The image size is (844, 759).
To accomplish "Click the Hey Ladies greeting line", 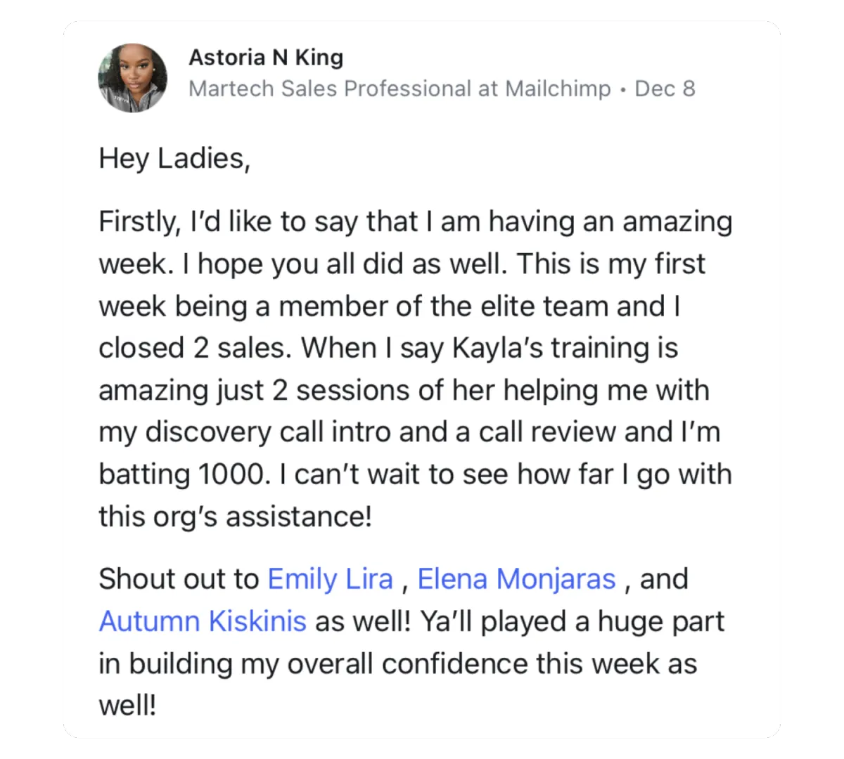I will [174, 159].
